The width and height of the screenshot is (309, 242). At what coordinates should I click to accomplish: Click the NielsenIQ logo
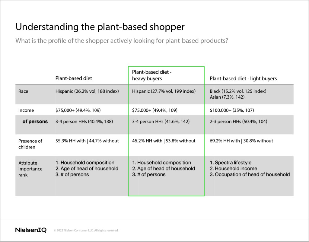31,230
